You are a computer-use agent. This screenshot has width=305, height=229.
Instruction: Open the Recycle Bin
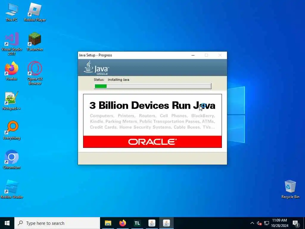click(290, 189)
